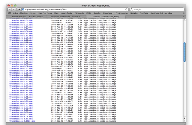Expand the Mac bookmarks dropdown
The image size is (192, 125).
(x=57, y=13)
